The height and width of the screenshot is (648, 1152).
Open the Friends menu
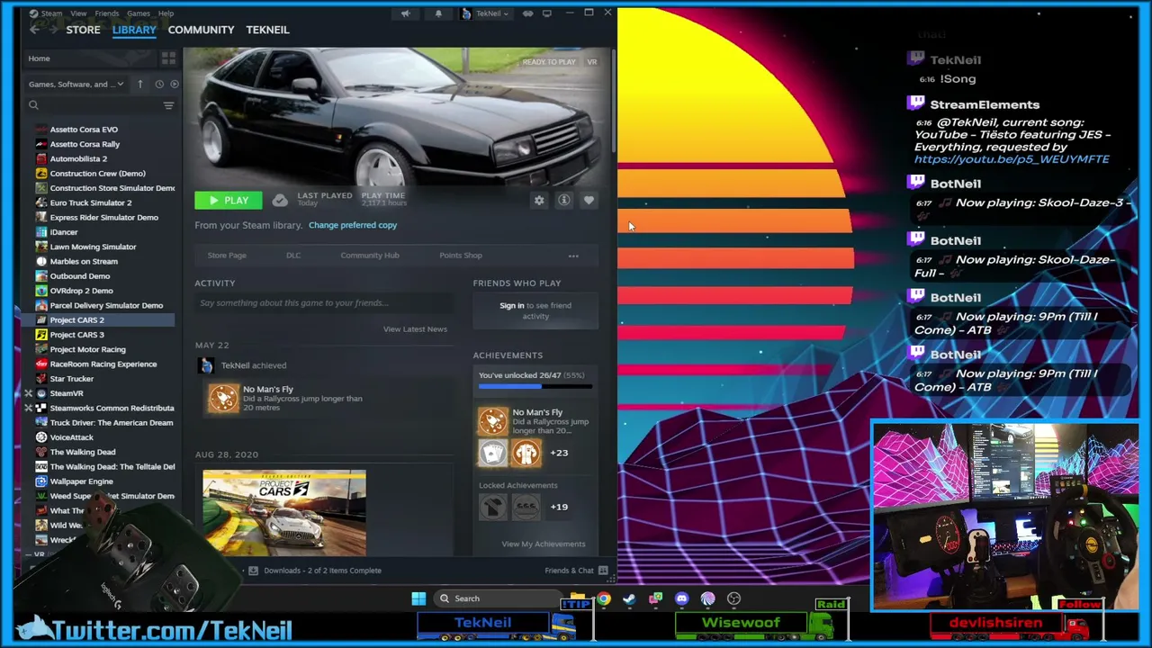106,13
